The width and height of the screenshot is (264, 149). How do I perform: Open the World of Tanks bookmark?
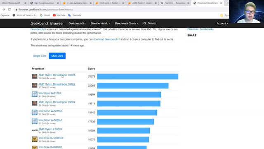coord(25,15)
